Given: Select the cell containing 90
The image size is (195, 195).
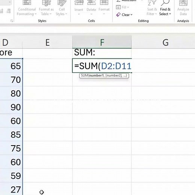Looking at the screenshot, I should 11,107.
